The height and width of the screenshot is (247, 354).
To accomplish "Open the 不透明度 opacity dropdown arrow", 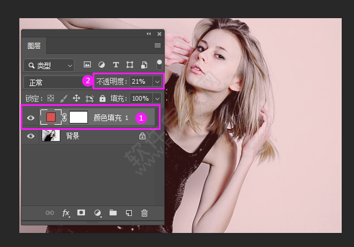I will (157, 81).
